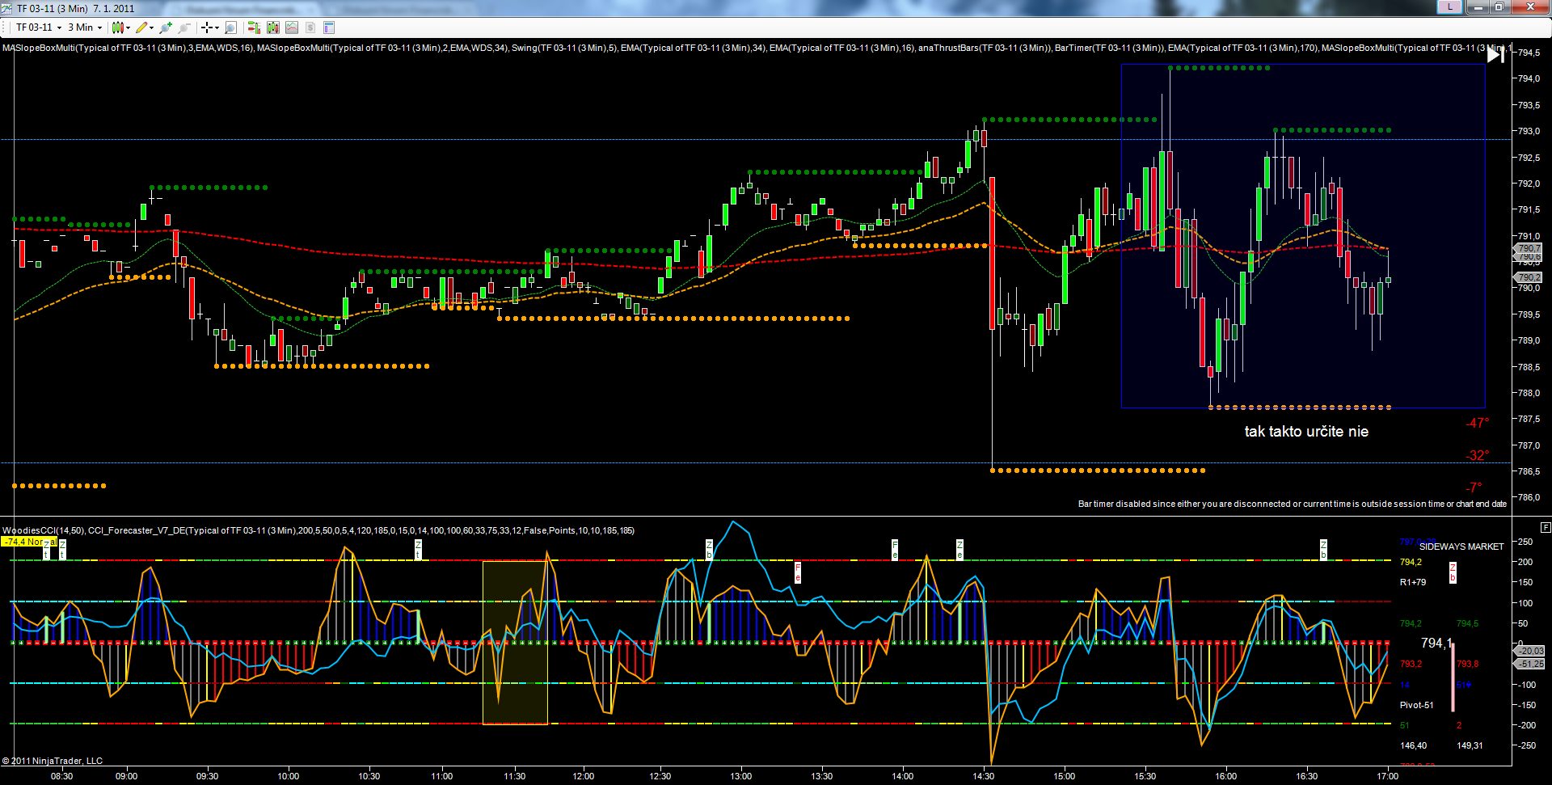Image resolution: width=1552 pixels, height=785 pixels.
Task: Expand the 3 Min interval dropdown
Action: pos(99,27)
